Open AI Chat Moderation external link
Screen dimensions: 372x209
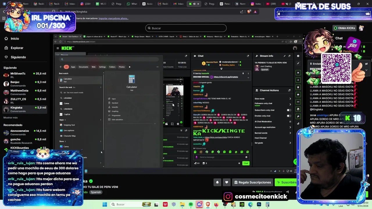click(290, 121)
